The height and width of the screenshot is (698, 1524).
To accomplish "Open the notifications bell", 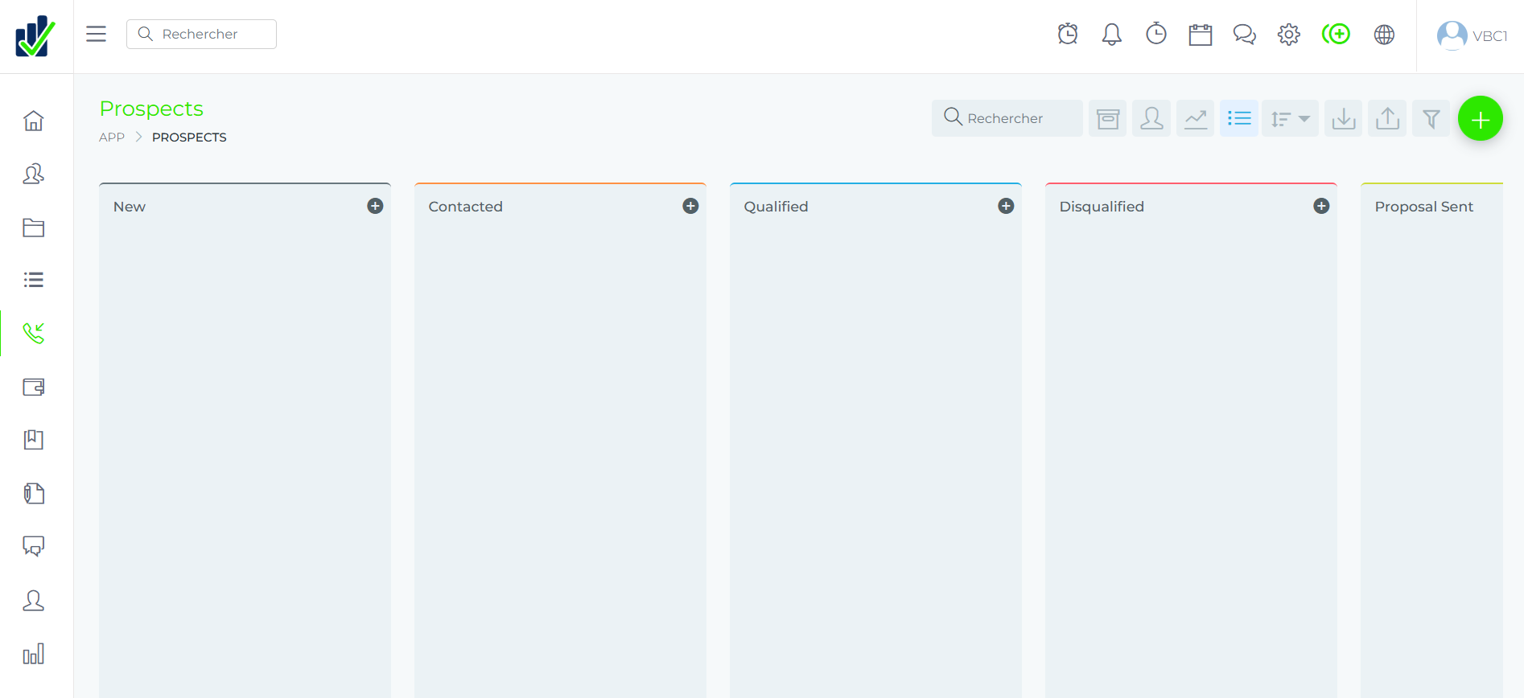I will [1112, 34].
